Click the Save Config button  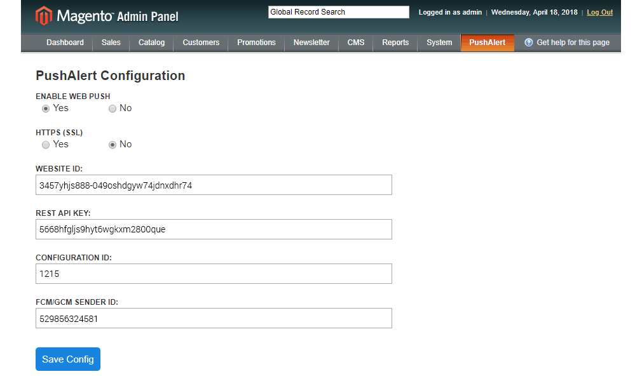68,359
